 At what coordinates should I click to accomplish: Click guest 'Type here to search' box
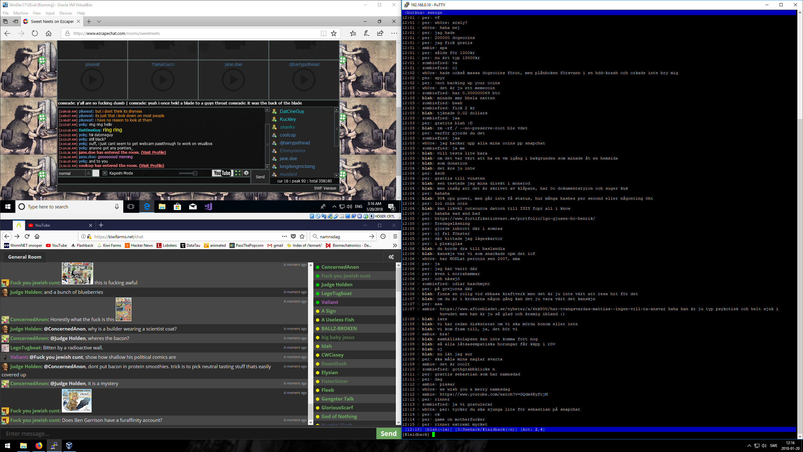click(x=69, y=207)
